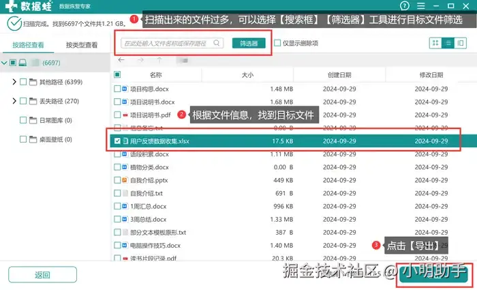Click the PowerPoint icon of 自我介绍.pptx
This screenshot has width=477, height=290.
[125, 180]
